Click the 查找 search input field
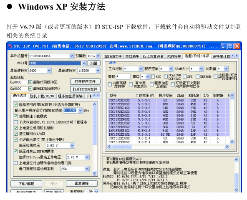 (x=123, y=76)
